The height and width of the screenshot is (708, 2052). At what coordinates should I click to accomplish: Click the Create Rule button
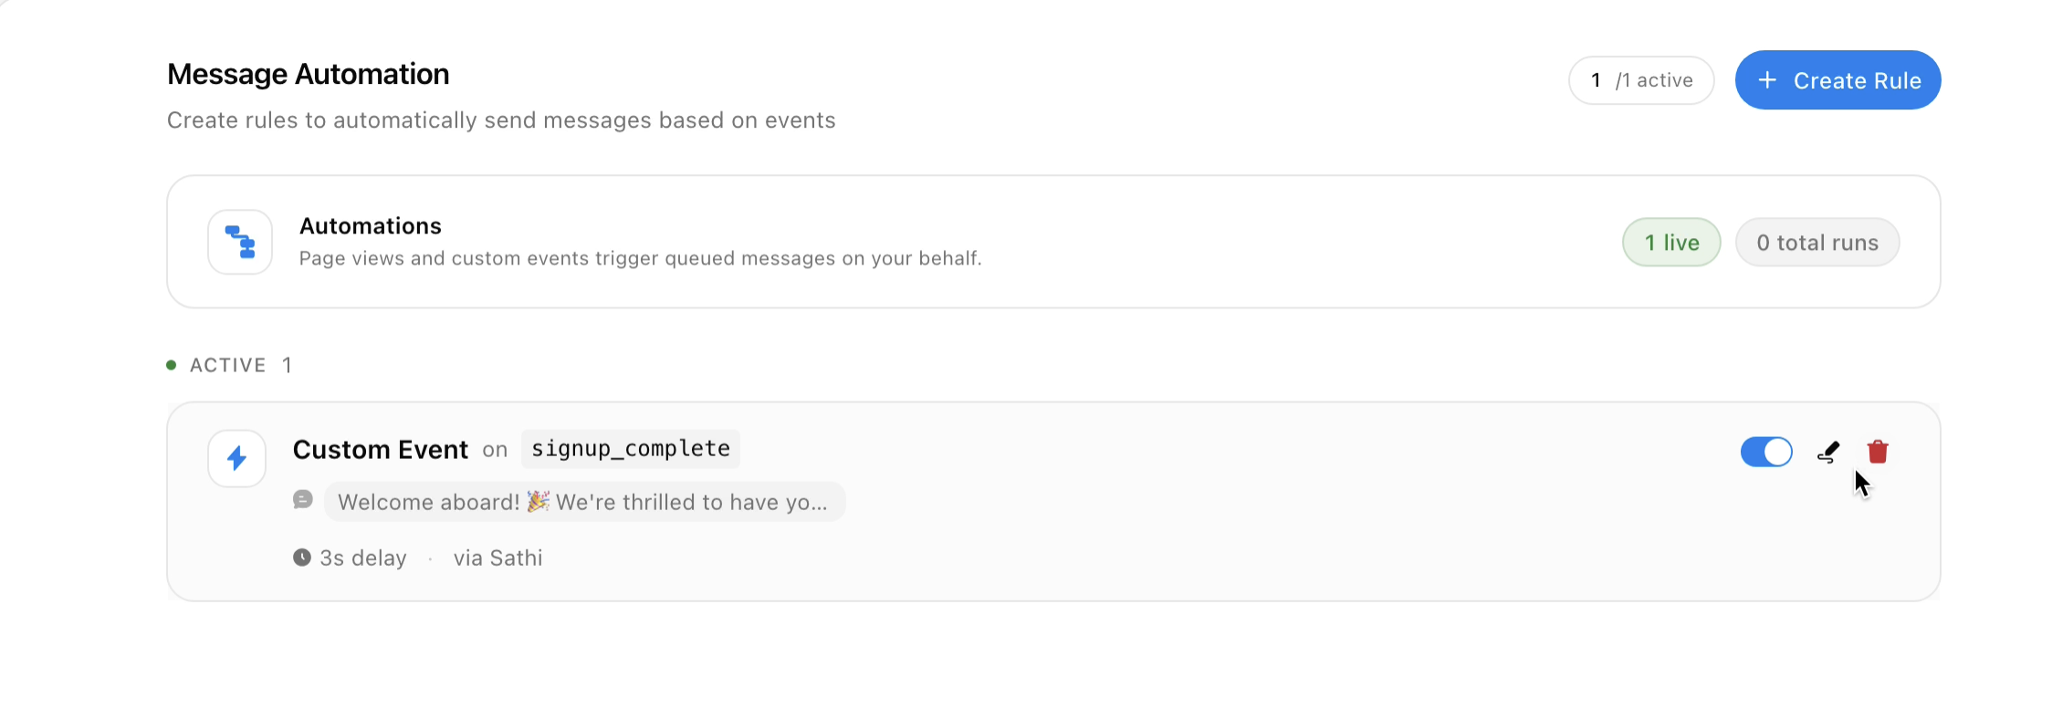pyautogui.click(x=1837, y=80)
